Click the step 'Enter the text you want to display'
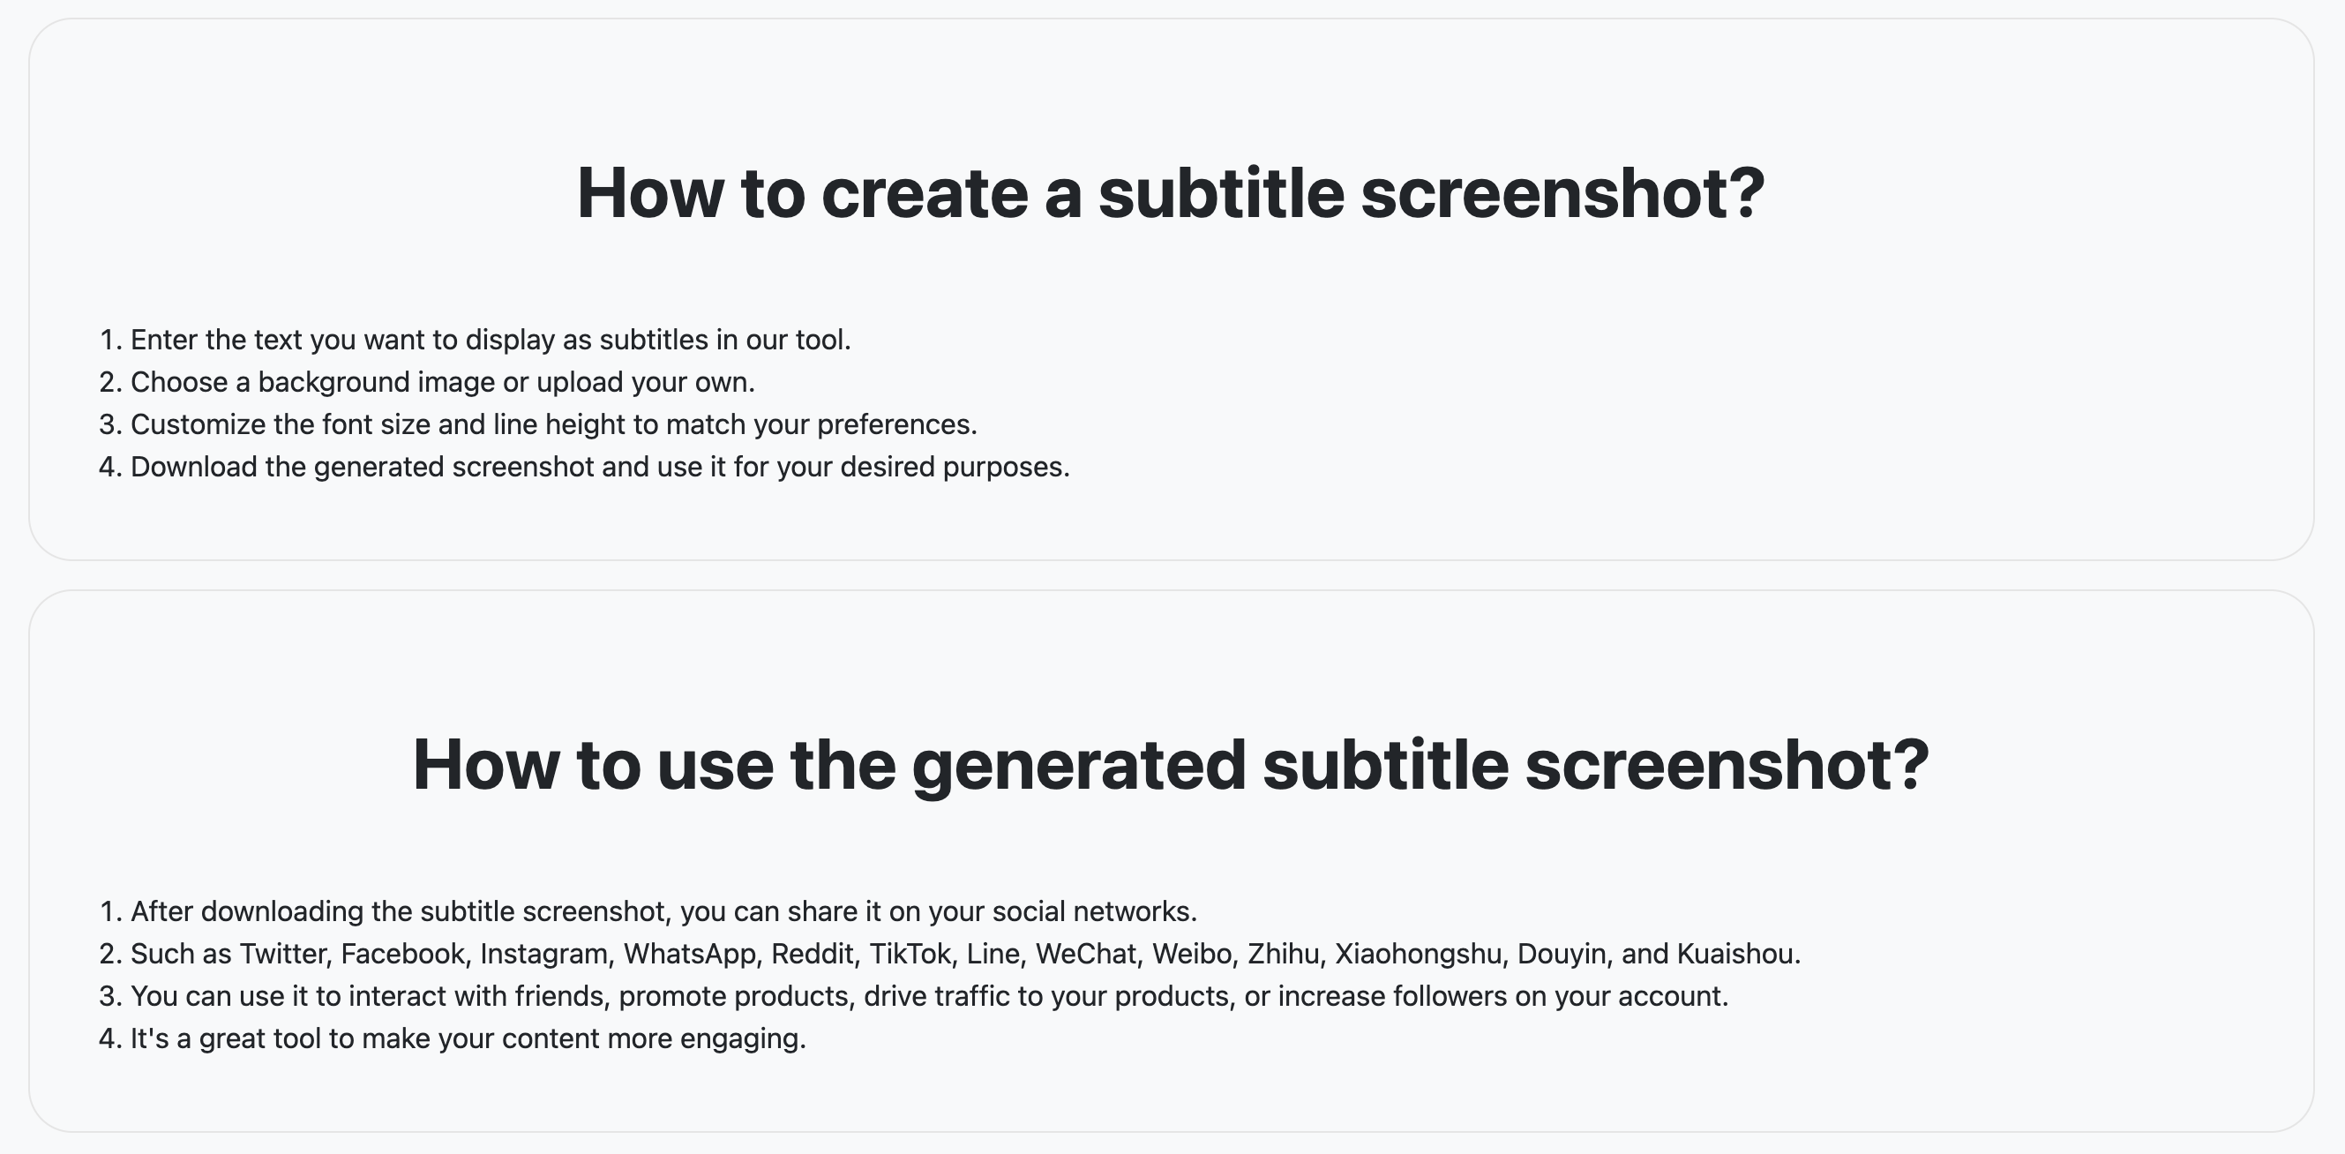The image size is (2345, 1154). (490, 340)
